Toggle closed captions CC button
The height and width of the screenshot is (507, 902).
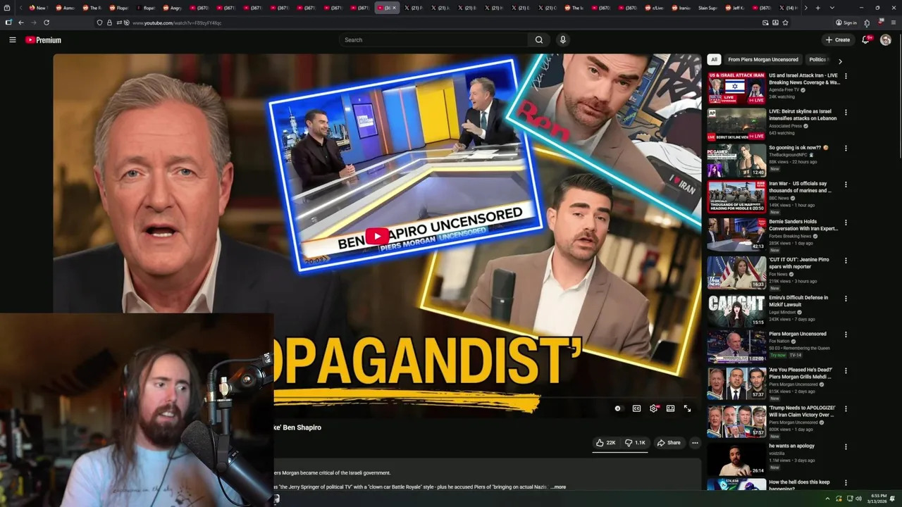tap(636, 408)
